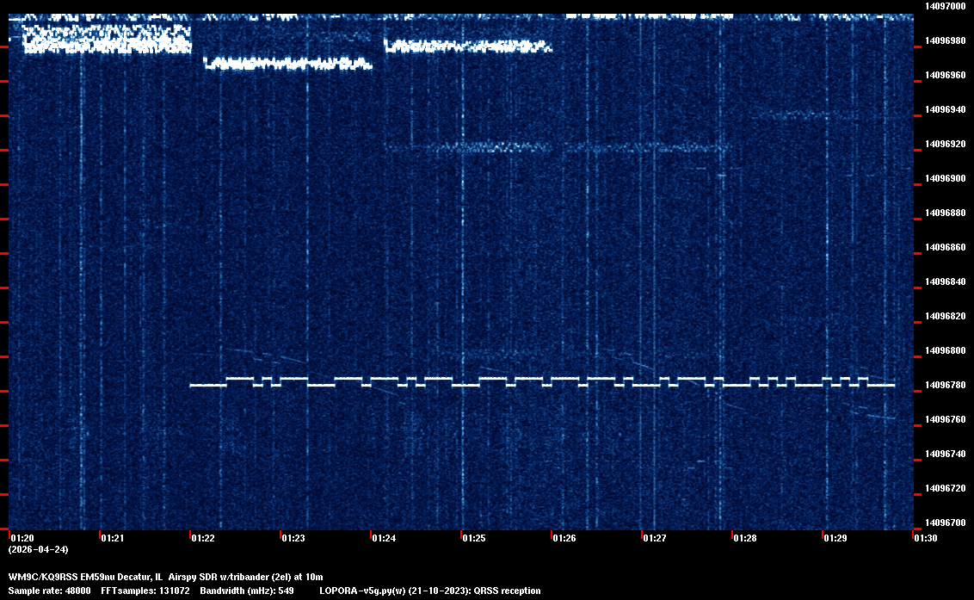The height and width of the screenshot is (600, 974).
Task: Click the wide bright signal block near 01:23
Action: pos(287,63)
